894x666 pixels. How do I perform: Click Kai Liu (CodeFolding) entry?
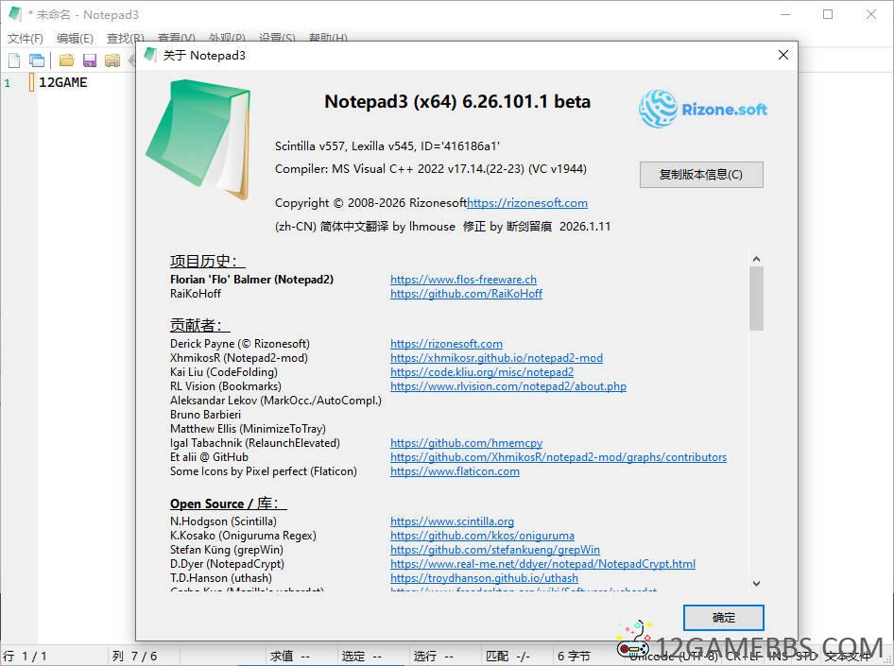coord(223,372)
